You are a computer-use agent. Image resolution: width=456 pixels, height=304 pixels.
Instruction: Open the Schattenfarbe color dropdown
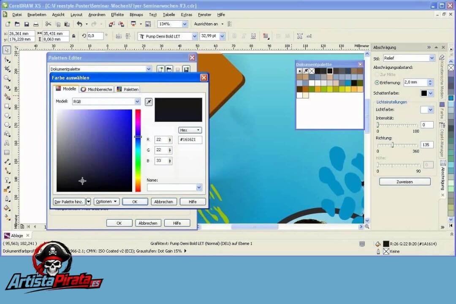coord(431,93)
